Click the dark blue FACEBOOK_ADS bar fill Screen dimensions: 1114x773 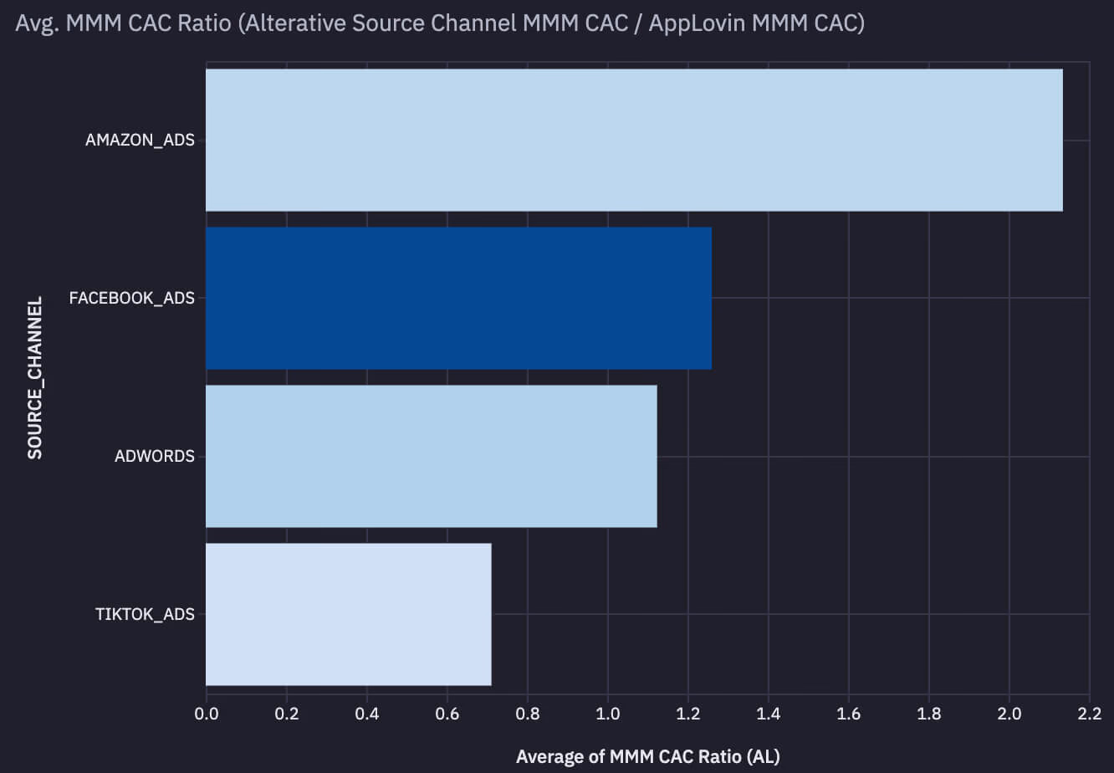click(460, 298)
